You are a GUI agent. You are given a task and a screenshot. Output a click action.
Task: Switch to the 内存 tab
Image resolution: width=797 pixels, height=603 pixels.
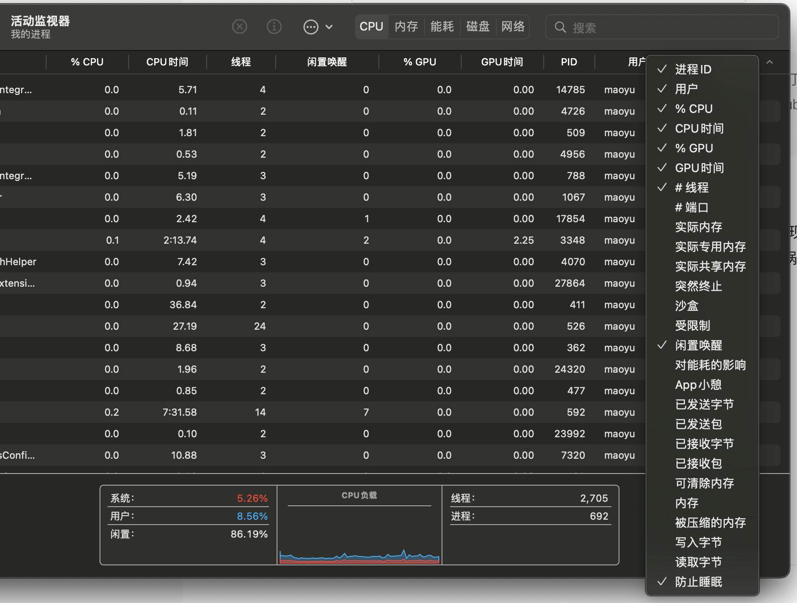(406, 26)
